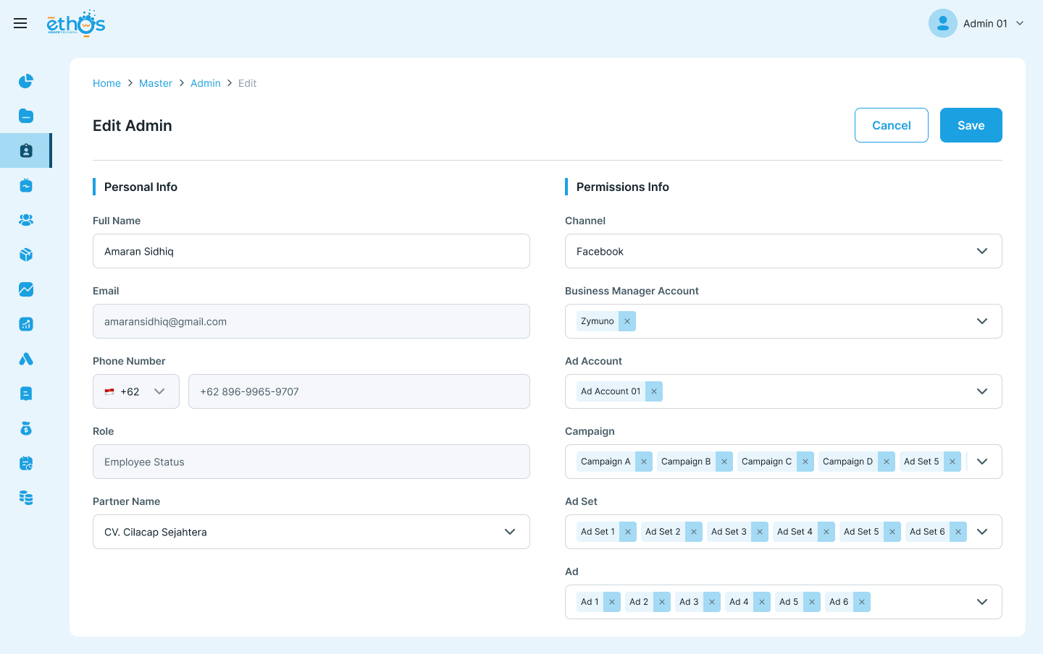Remove the Ad 5 tag

(812, 602)
